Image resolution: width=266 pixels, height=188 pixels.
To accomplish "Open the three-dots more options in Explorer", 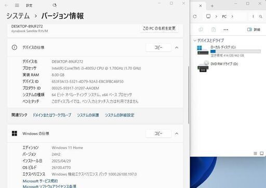I will [x=226, y=30].
